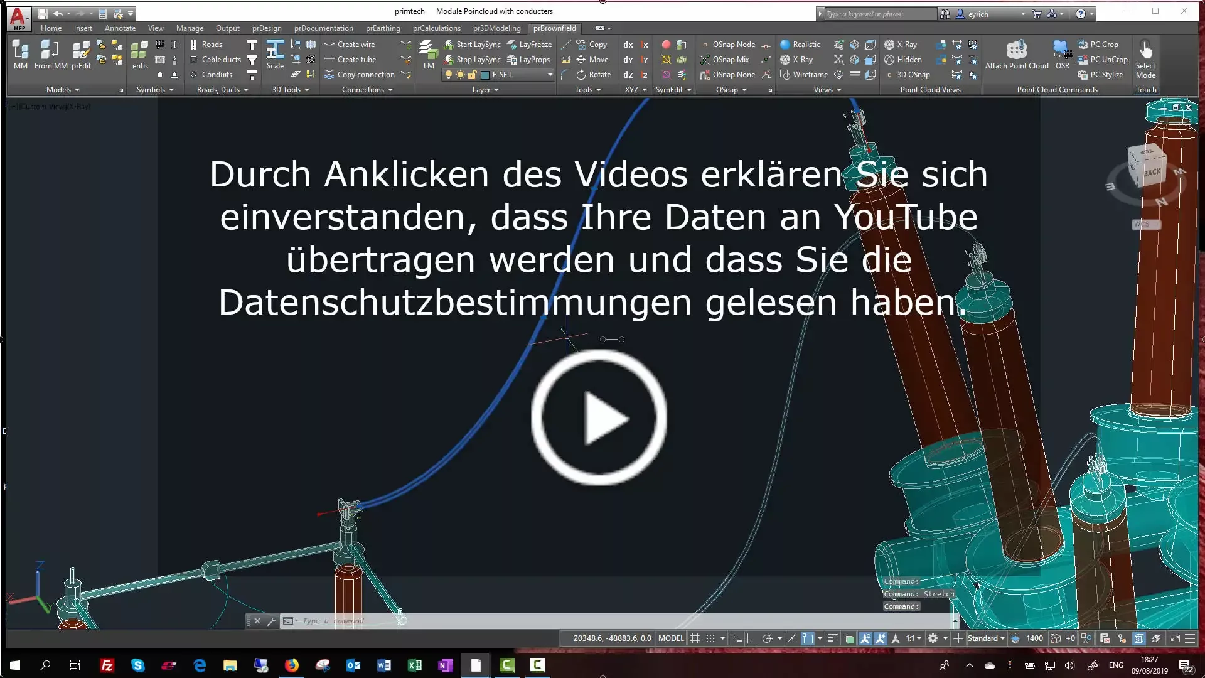1205x678 pixels.
Task: Toggle the layer lock for E_SEIL
Action: [x=472, y=75]
